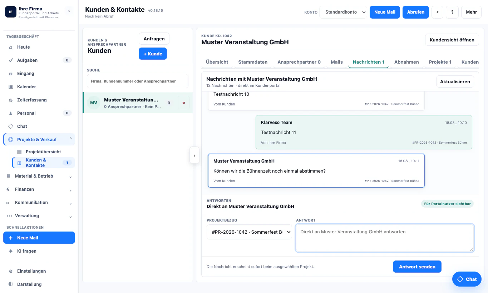Collapse the Projekte & Verkauf section
This screenshot has width=488, height=293.
point(70,139)
